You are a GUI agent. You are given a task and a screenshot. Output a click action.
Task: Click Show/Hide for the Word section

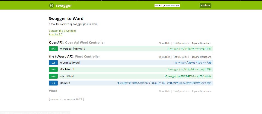[x=164, y=92]
